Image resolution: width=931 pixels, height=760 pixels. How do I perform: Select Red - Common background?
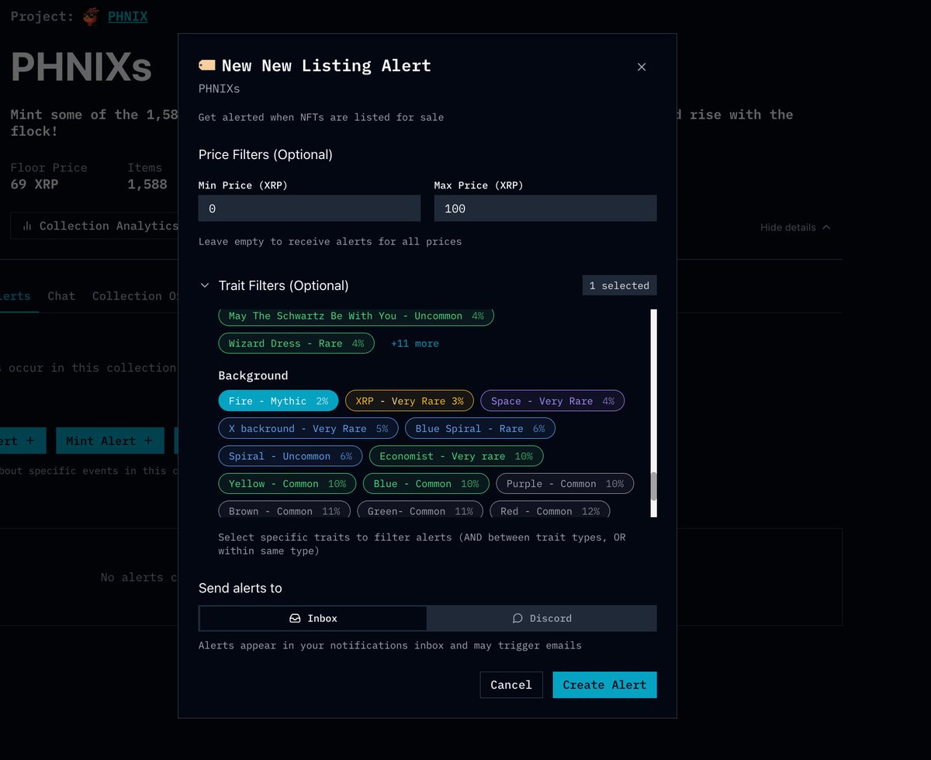(x=550, y=510)
